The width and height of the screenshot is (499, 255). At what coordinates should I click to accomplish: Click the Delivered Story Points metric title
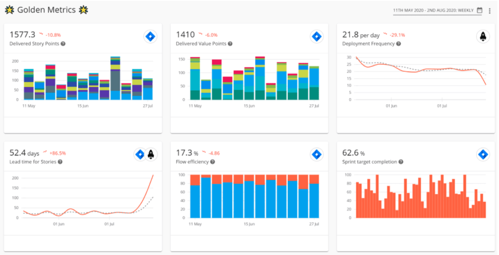point(34,44)
